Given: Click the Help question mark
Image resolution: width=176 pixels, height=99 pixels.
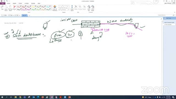Looking at the screenshot, I should coord(164,1).
